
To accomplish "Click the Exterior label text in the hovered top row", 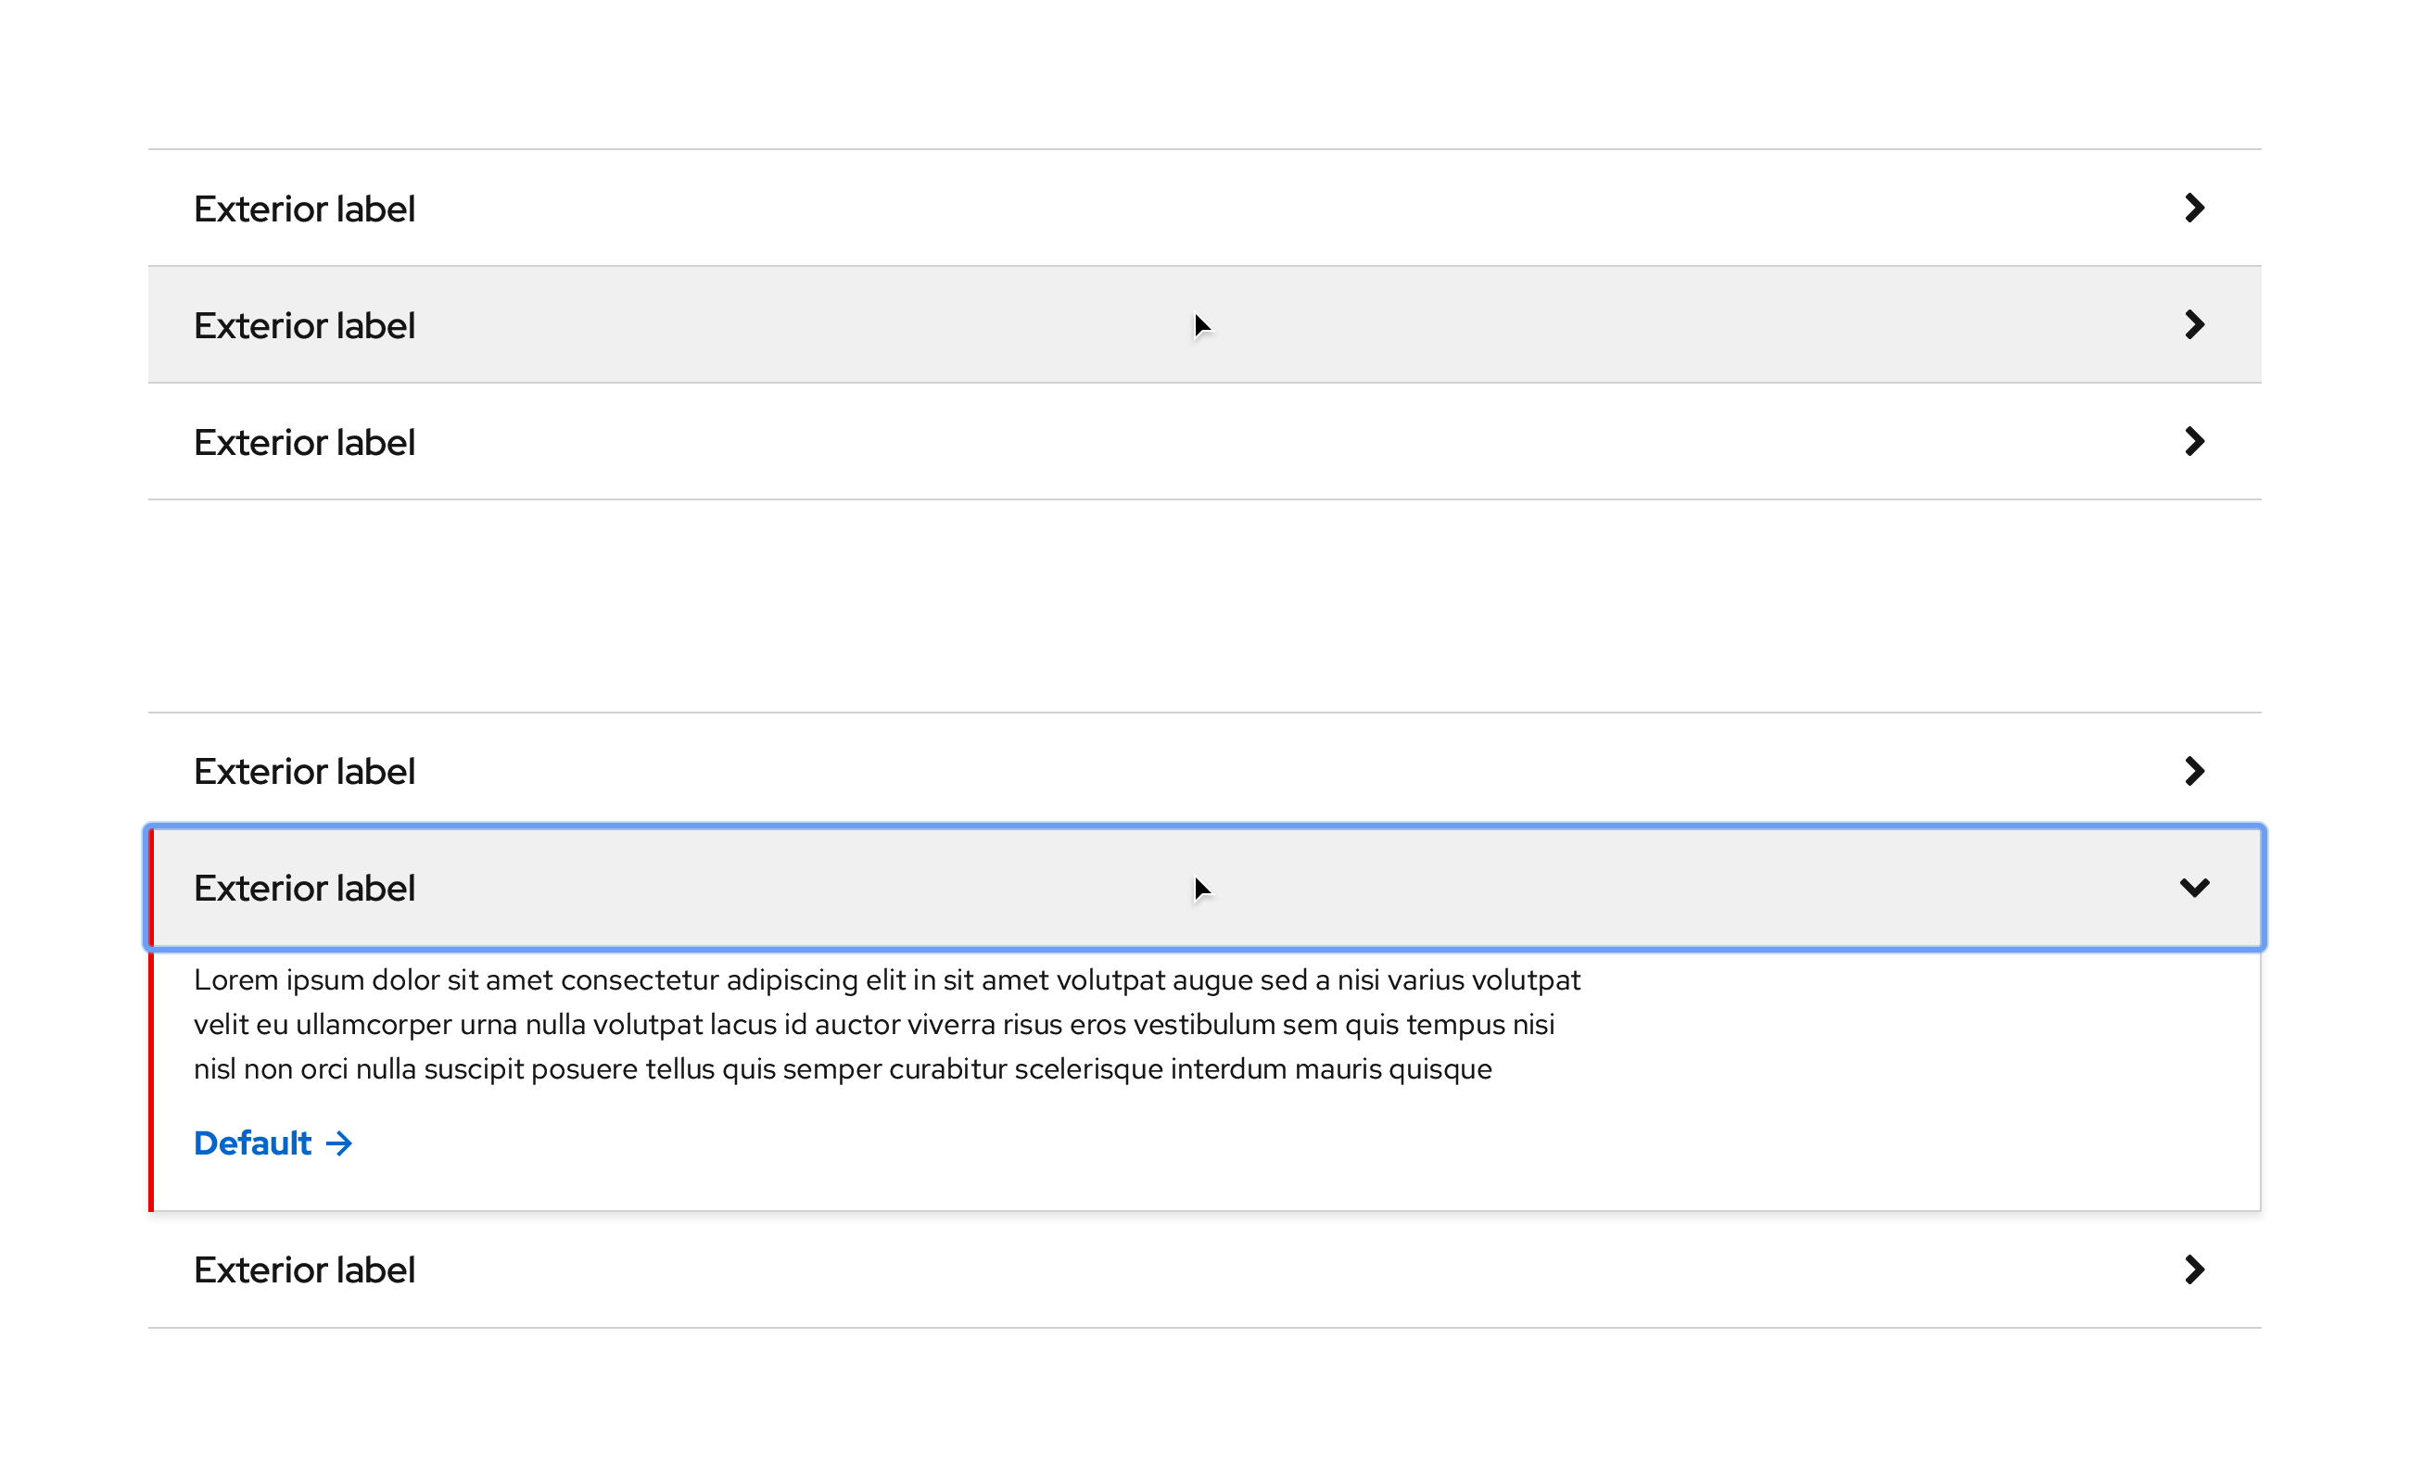I will coord(304,325).
